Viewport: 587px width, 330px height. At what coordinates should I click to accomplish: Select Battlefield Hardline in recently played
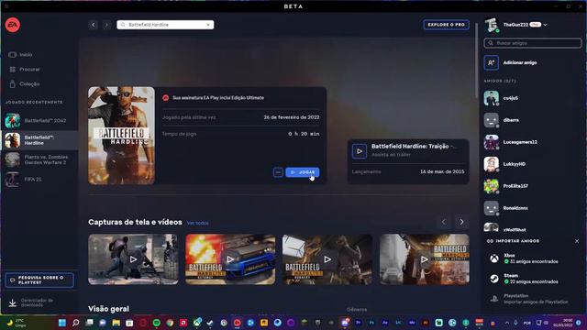pyautogui.click(x=39, y=140)
